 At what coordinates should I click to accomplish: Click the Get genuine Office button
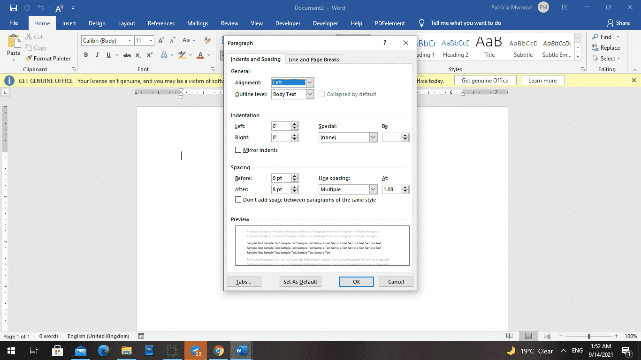click(485, 80)
